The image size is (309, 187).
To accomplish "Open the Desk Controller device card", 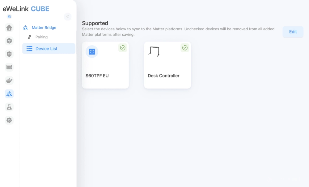I will tap(167, 65).
